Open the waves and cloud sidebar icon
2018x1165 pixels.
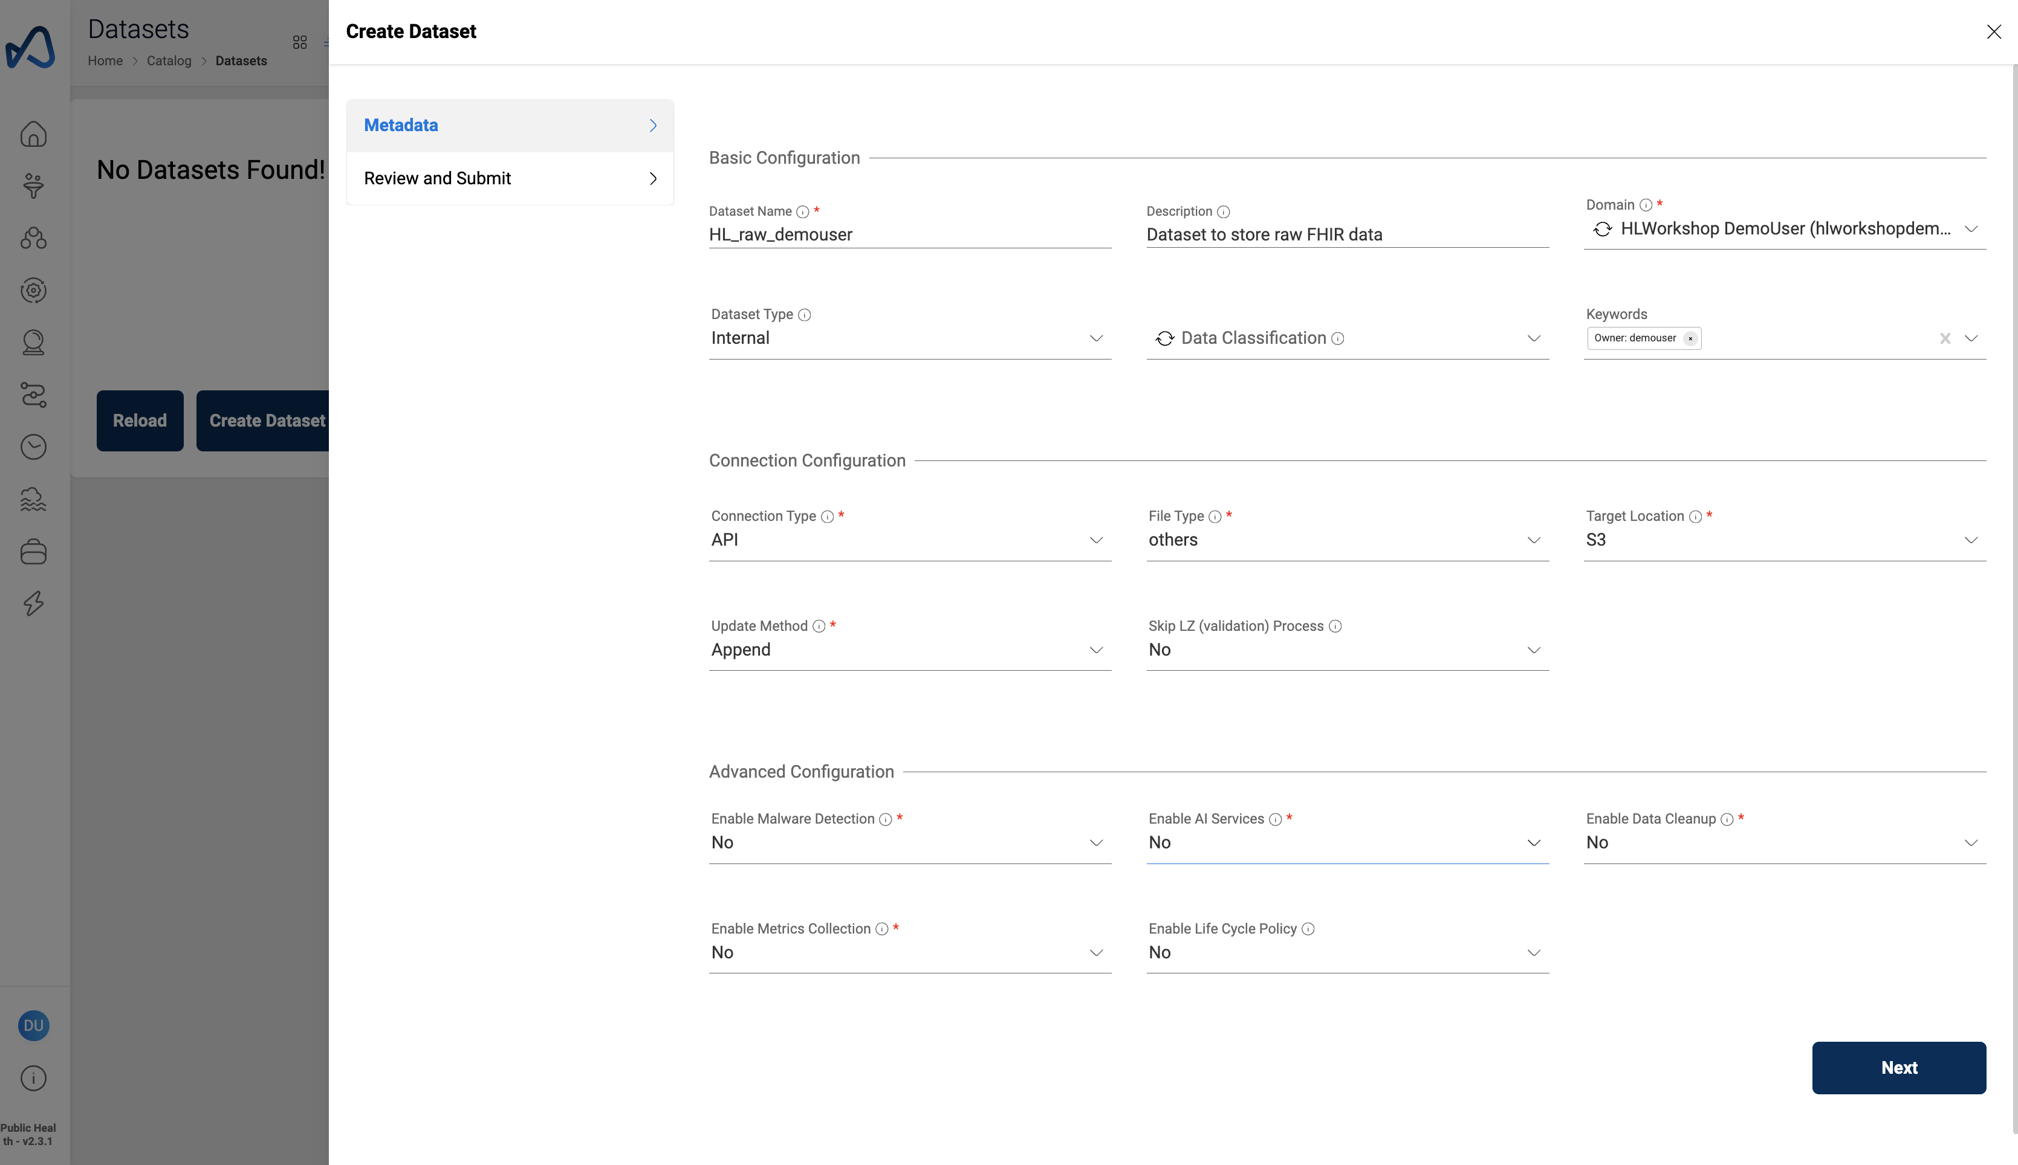click(x=34, y=499)
